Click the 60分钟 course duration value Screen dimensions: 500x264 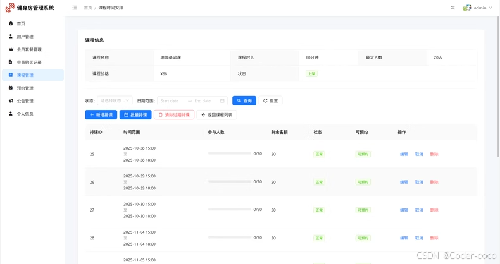tap(312, 57)
